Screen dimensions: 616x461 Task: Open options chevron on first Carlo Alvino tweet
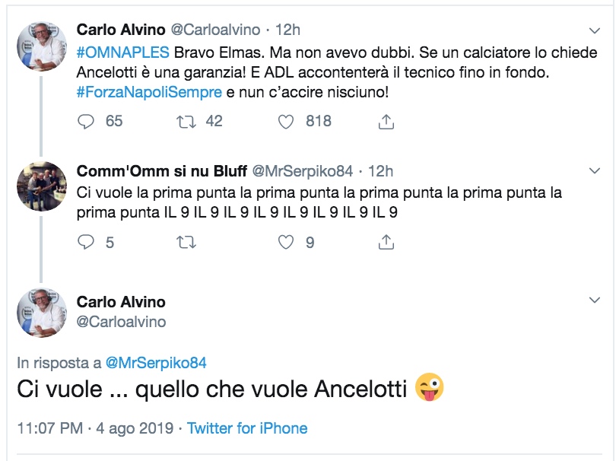(x=595, y=30)
